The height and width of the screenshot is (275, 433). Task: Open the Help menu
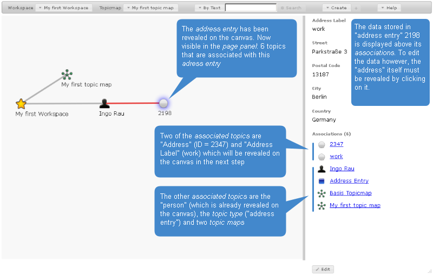389,8
